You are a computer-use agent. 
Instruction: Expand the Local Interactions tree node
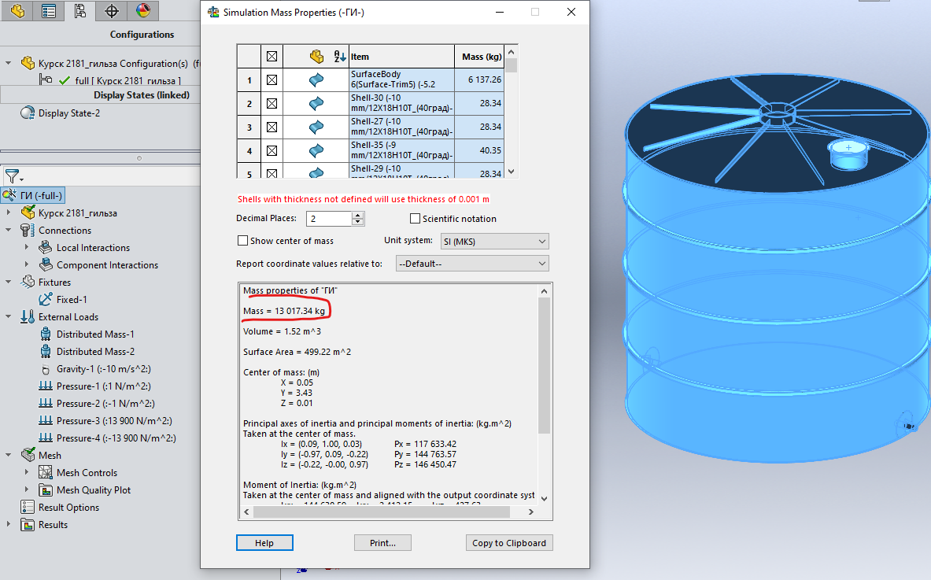pyautogui.click(x=27, y=248)
